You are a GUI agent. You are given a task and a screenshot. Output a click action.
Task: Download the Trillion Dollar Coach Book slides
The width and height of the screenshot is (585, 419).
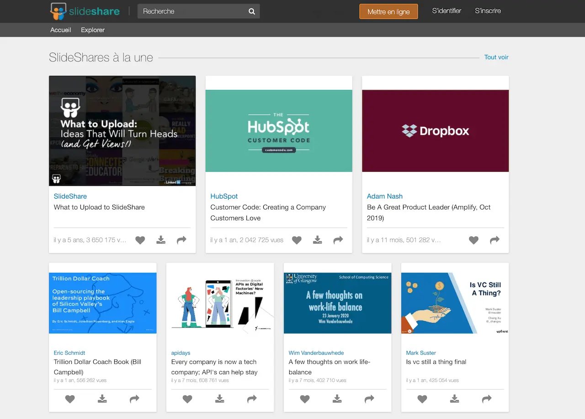102,399
